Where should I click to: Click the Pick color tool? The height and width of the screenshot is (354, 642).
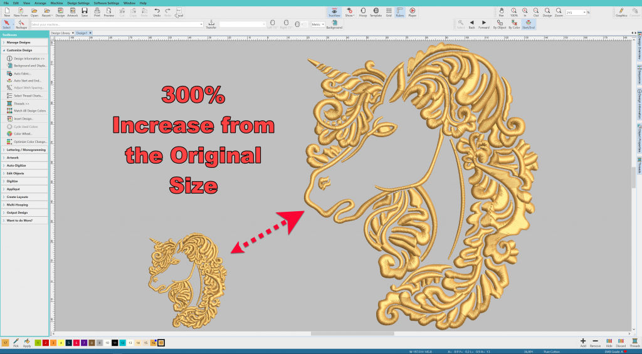(x=16, y=343)
